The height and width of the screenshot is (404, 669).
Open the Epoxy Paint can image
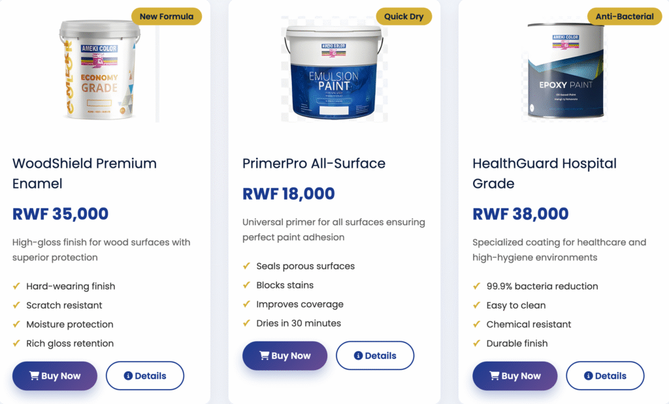tap(566, 70)
